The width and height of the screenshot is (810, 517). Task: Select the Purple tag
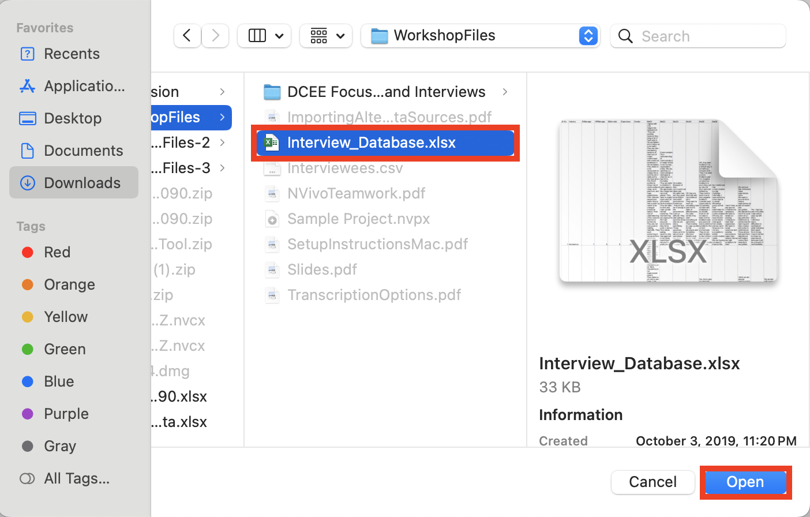pos(74,414)
